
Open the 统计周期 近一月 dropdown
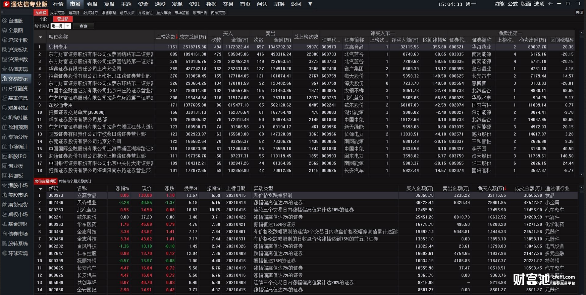(67, 26)
